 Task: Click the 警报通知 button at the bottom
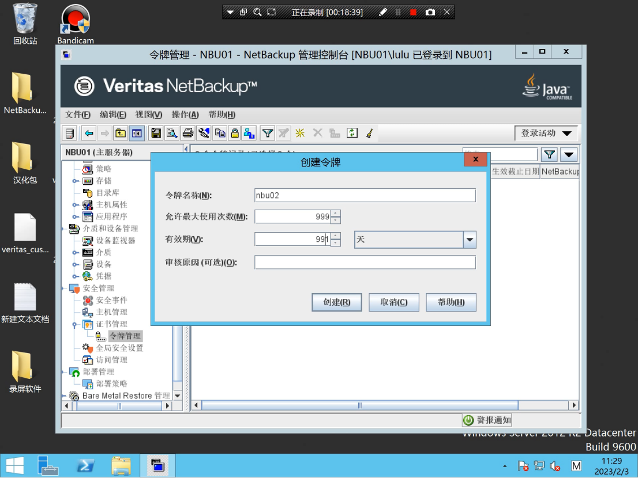tap(486, 420)
